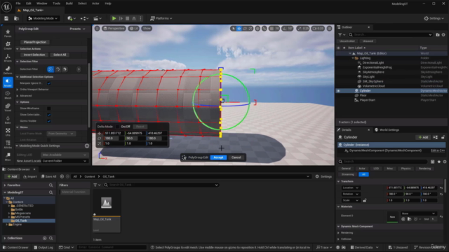
Task: Click the PlanarProjection button
Action: pyautogui.click(x=35, y=42)
